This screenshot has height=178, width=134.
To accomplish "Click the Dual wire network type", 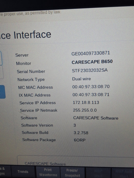I will coord(81,79).
